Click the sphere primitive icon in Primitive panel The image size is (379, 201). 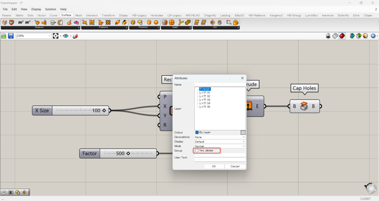(x=156, y=23)
